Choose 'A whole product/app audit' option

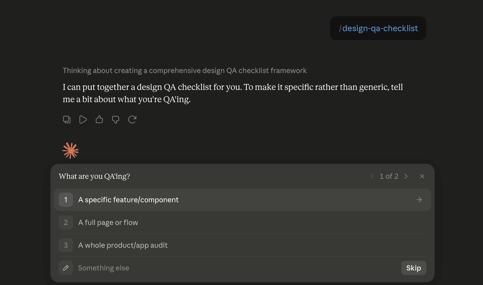pyautogui.click(x=242, y=245)
